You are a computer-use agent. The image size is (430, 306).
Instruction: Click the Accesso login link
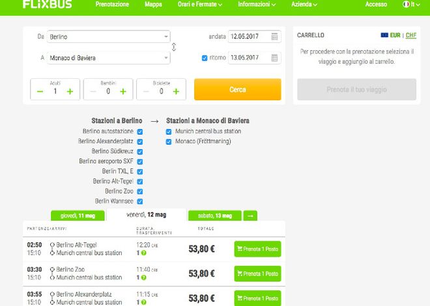pyautogui.click(x=376, y=5)
